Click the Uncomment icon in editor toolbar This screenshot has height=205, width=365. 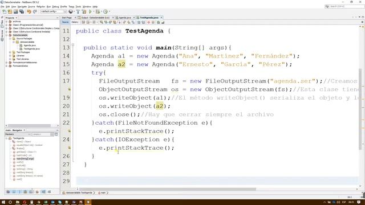163,22
